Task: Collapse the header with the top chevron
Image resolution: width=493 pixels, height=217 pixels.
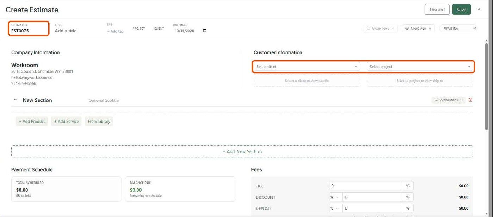Action: click(479, 10)
